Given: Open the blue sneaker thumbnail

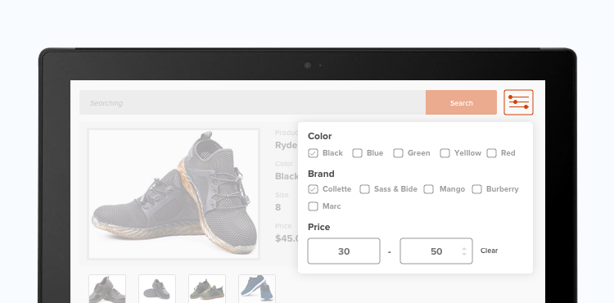Looking at the screenshot, I should 257,288.
